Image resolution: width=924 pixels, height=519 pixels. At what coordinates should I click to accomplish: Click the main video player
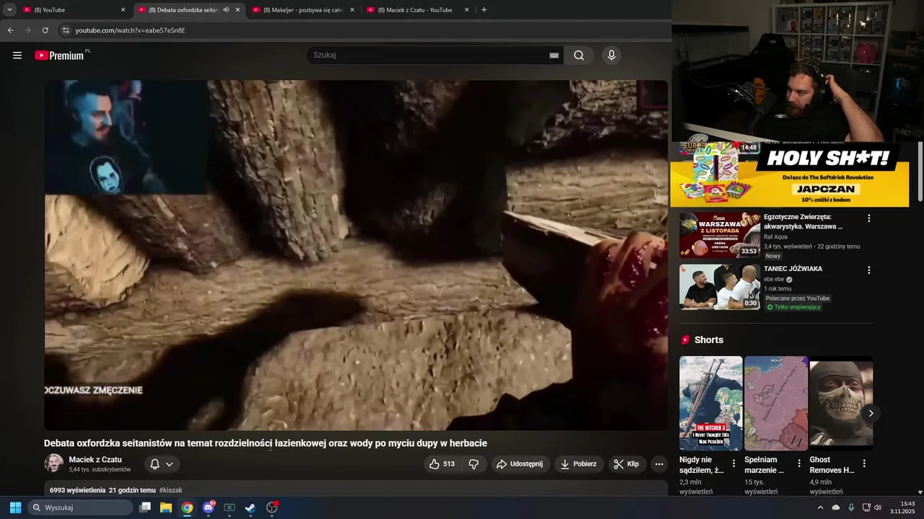click(x=356, y=255)
